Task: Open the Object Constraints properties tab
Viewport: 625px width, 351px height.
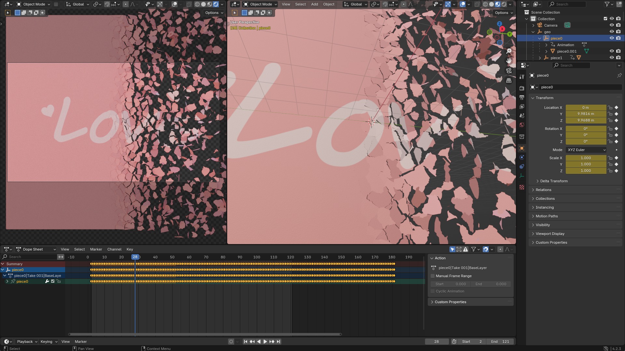Action: tap(522, 166)
